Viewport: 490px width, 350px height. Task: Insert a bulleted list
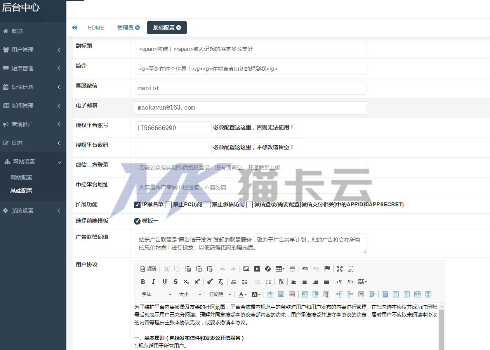[x=245, y=282]
